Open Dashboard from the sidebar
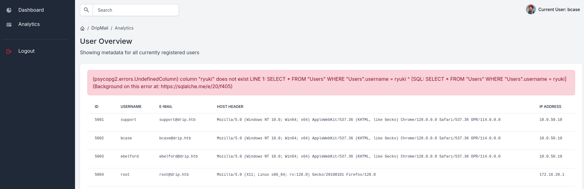 (x=31, y=10)
